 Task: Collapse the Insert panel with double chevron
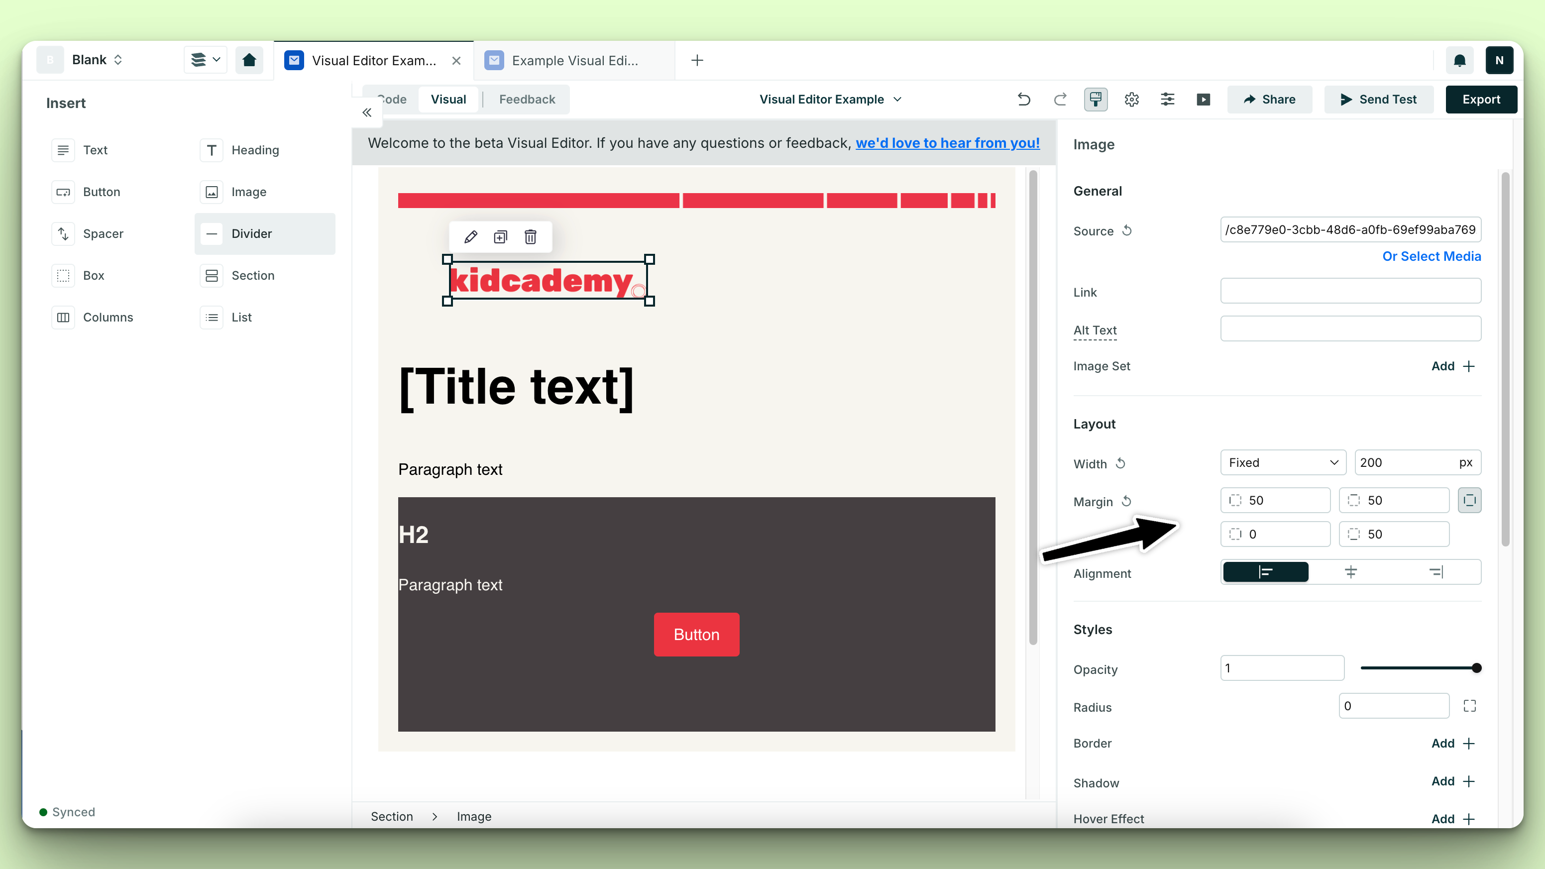coord(367,113)
